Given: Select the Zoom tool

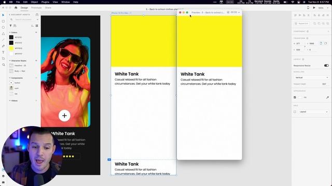Looking at the screenshot, I should [x=4, y=65].
